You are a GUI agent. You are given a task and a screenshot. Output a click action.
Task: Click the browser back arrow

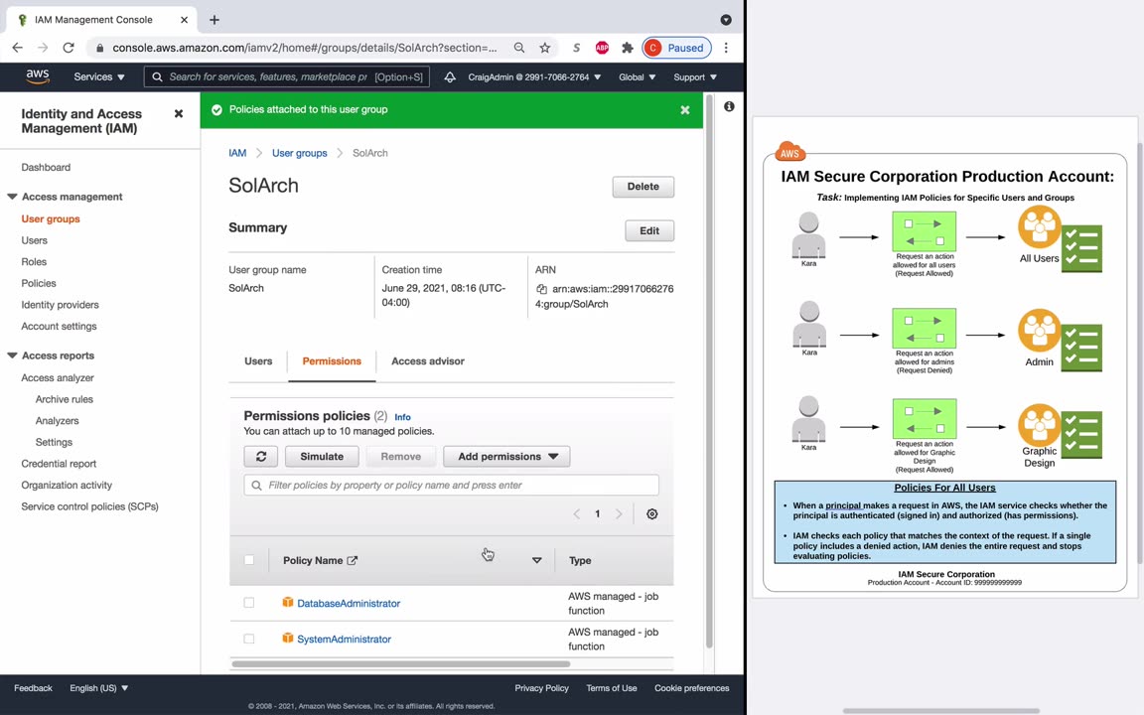[x=18, y=48]
